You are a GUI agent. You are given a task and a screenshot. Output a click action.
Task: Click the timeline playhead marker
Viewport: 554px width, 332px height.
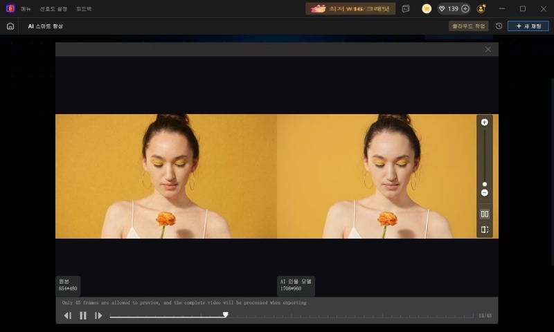(226, 314)
